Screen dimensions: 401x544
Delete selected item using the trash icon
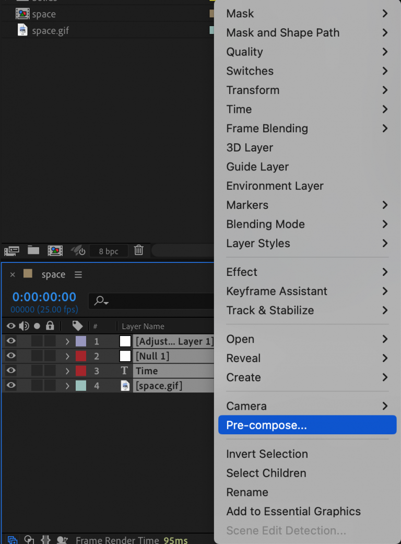pos(138,250)
